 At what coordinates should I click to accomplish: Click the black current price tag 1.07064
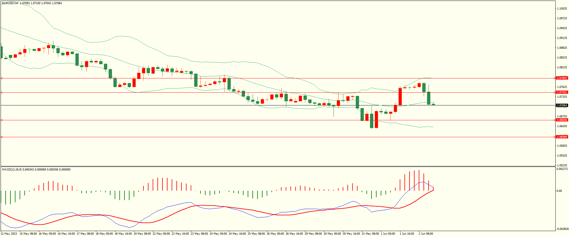(x=562, y=105)
